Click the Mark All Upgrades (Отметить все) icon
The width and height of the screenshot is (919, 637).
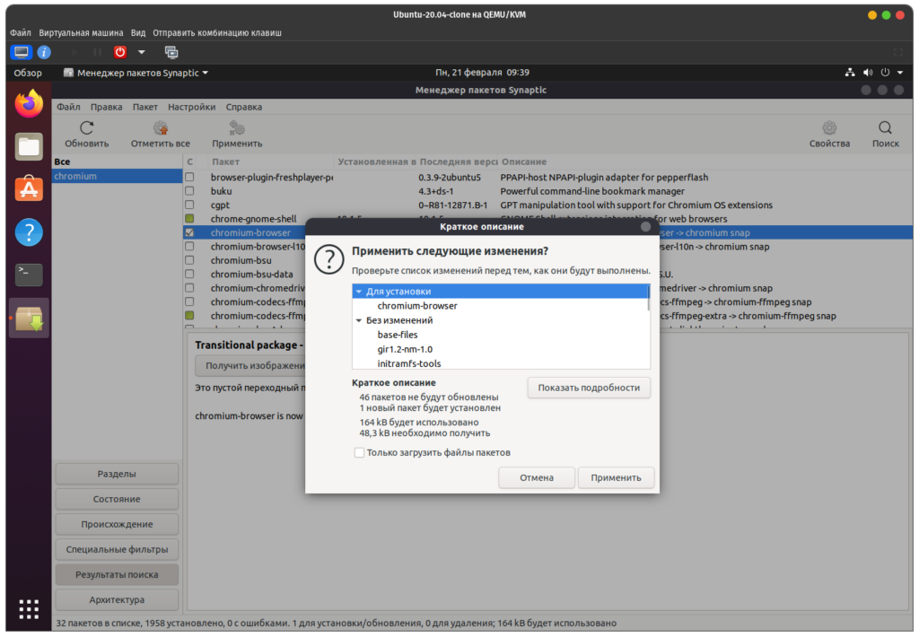point(161,128)
